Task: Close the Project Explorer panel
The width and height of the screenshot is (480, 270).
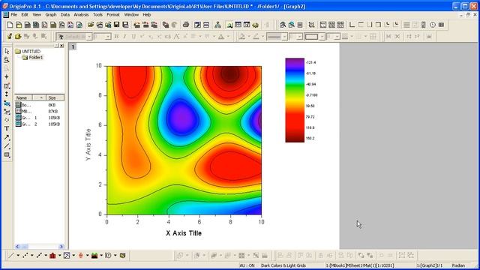Action: (61, 46)
